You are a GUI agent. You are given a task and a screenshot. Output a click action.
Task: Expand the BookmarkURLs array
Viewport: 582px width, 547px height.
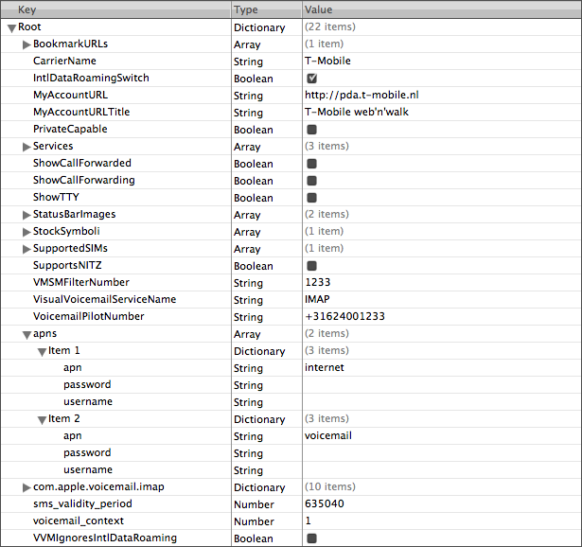click(x=26, y=44)
